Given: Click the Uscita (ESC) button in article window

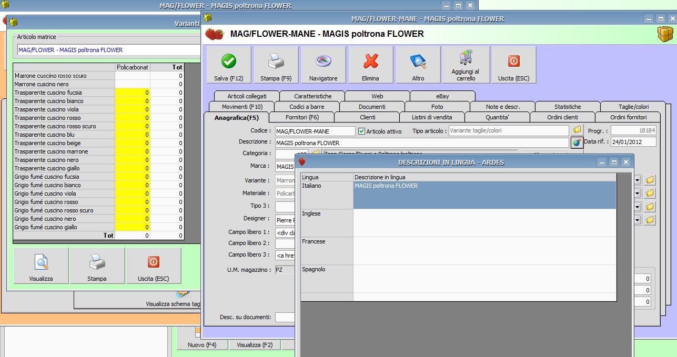Looking at the screenshot, I should (514, 65).
